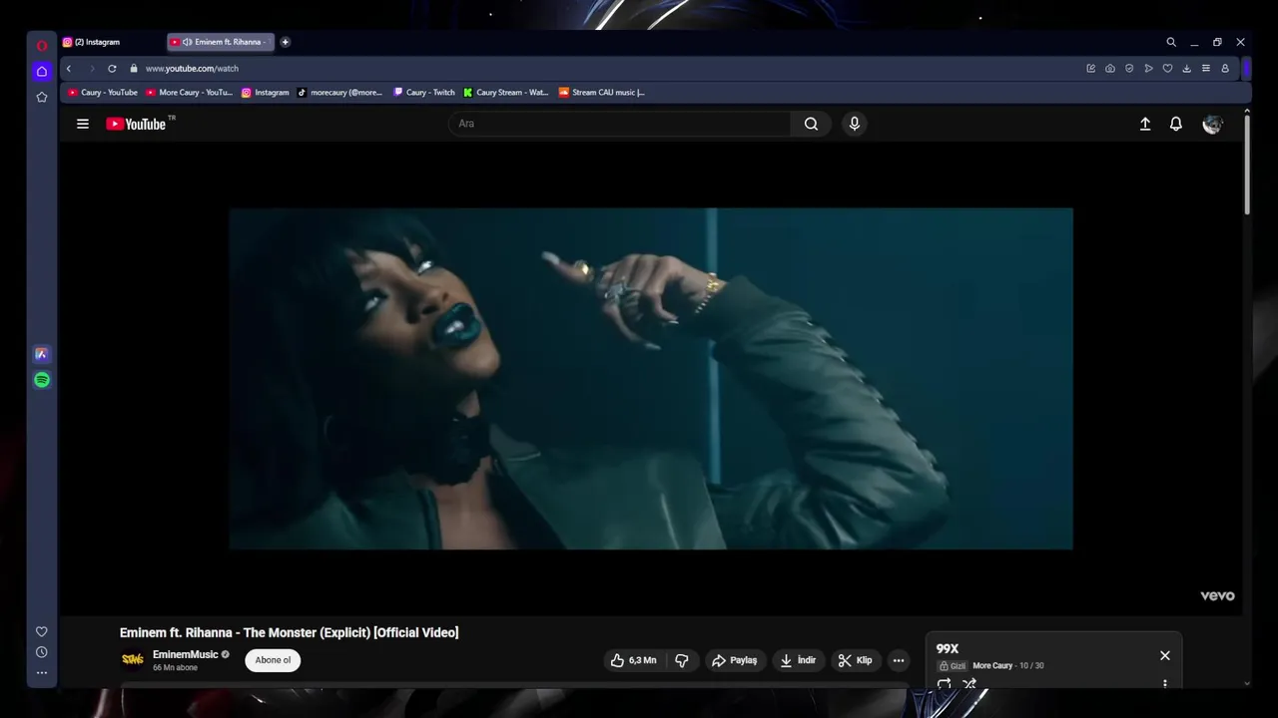Open Spotify in the sidebar
The height and width of the screenshot is (718, 1278).
(42, 380)
